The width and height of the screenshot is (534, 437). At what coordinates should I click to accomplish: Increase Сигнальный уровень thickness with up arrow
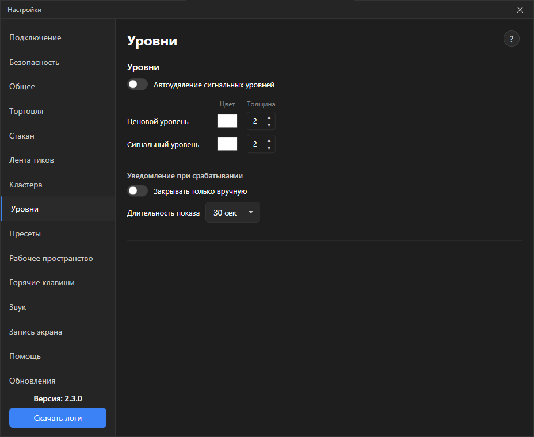(x=269, y=140)
